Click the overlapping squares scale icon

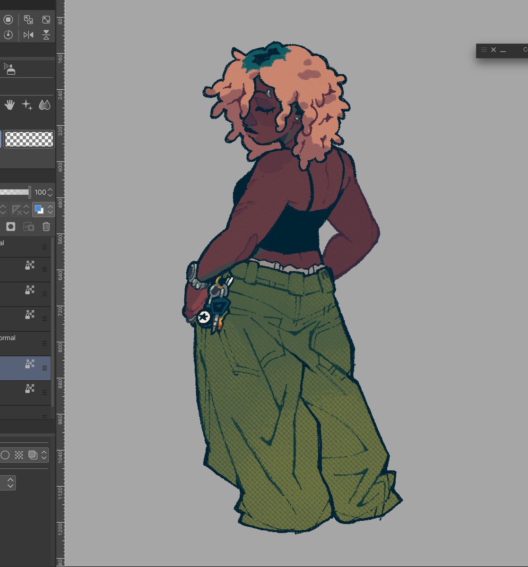[28, 19]
